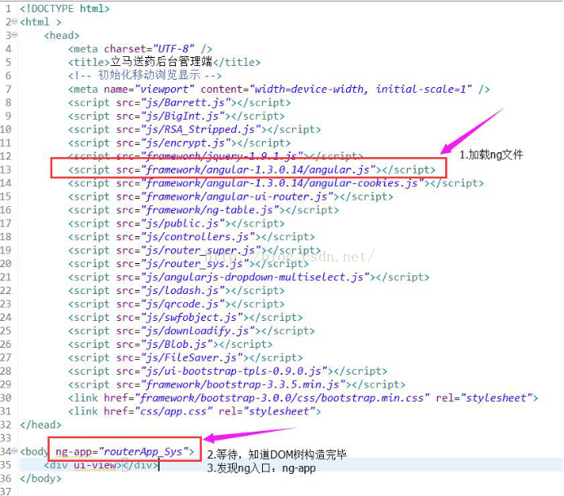Click the bootstrap.min.css link href
The width and height of the screenshot is (564, 496).
tap(282, 397)
